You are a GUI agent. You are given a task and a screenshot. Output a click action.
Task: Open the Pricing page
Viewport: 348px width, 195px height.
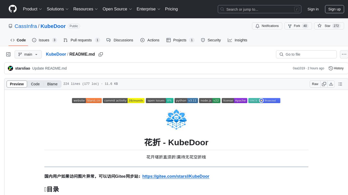[x=171, y=9]
